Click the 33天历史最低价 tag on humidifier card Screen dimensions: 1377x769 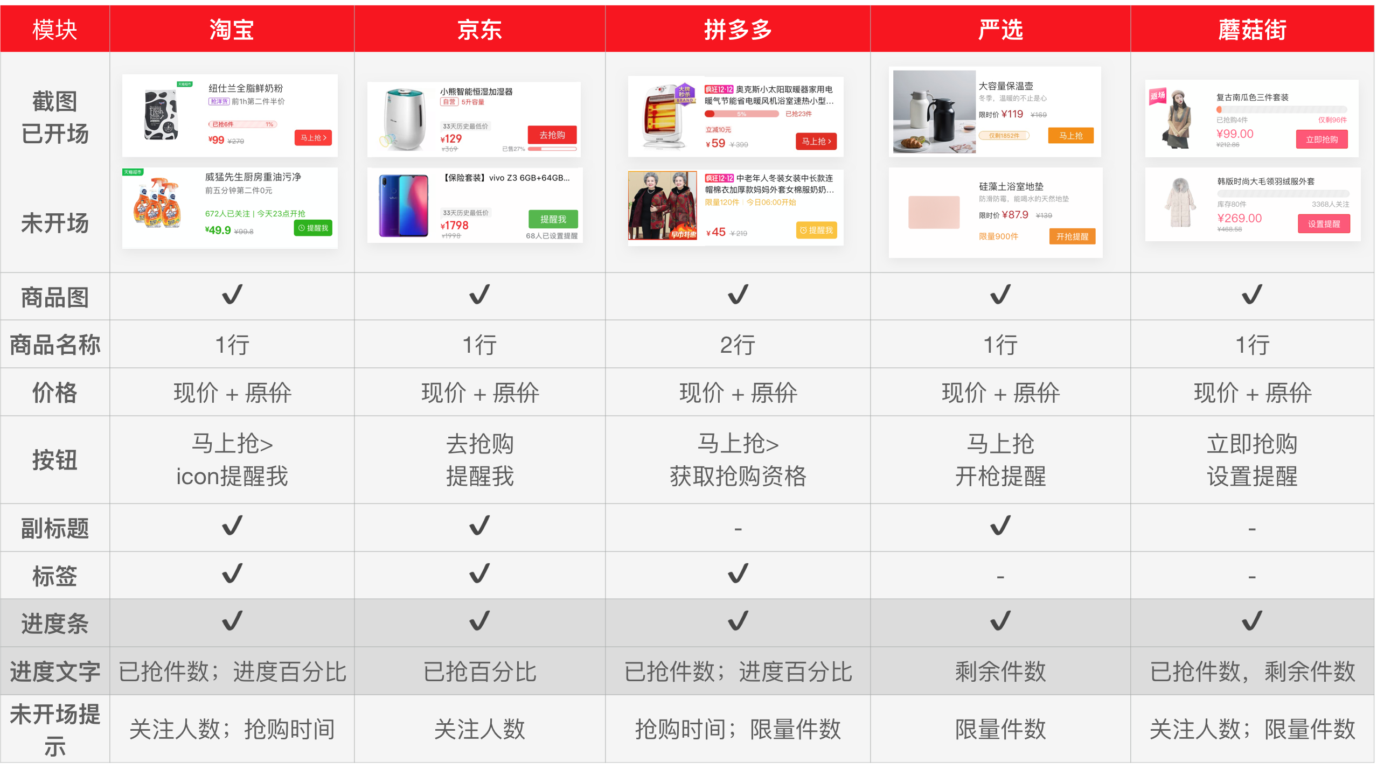point(465,126)
